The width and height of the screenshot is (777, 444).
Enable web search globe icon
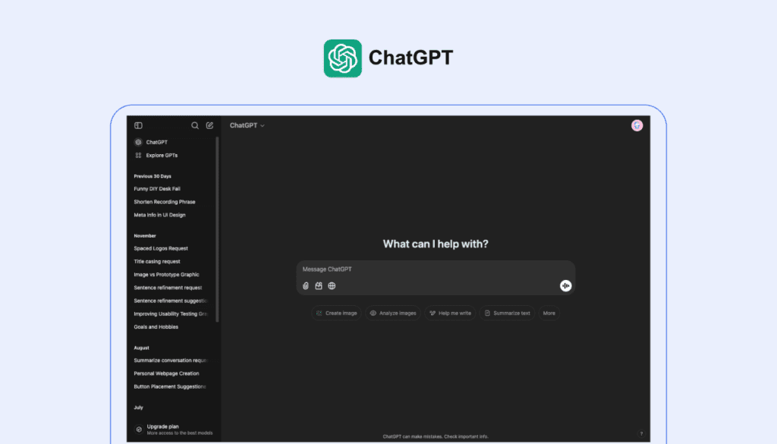pos(332,286)
